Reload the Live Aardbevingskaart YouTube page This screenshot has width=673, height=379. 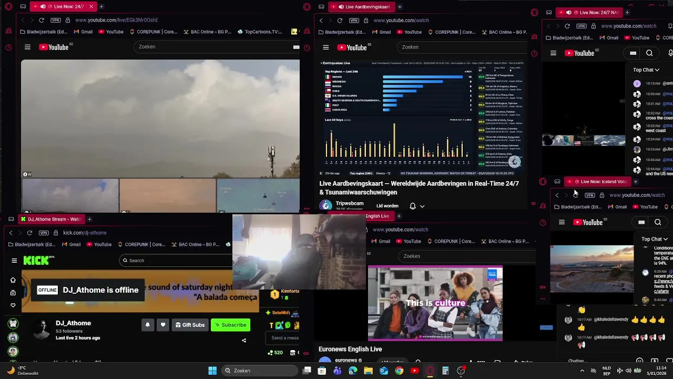(x=340, y=21)
